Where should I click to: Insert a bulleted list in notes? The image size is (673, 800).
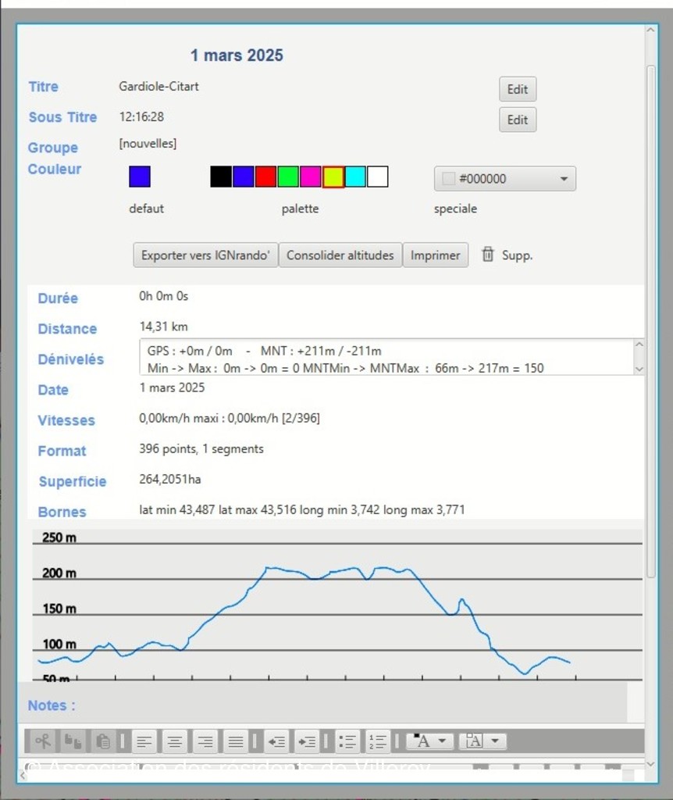(x=347, y=741)
